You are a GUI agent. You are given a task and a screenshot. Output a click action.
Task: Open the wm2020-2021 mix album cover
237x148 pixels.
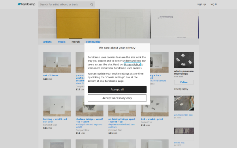tap(184, 103)
